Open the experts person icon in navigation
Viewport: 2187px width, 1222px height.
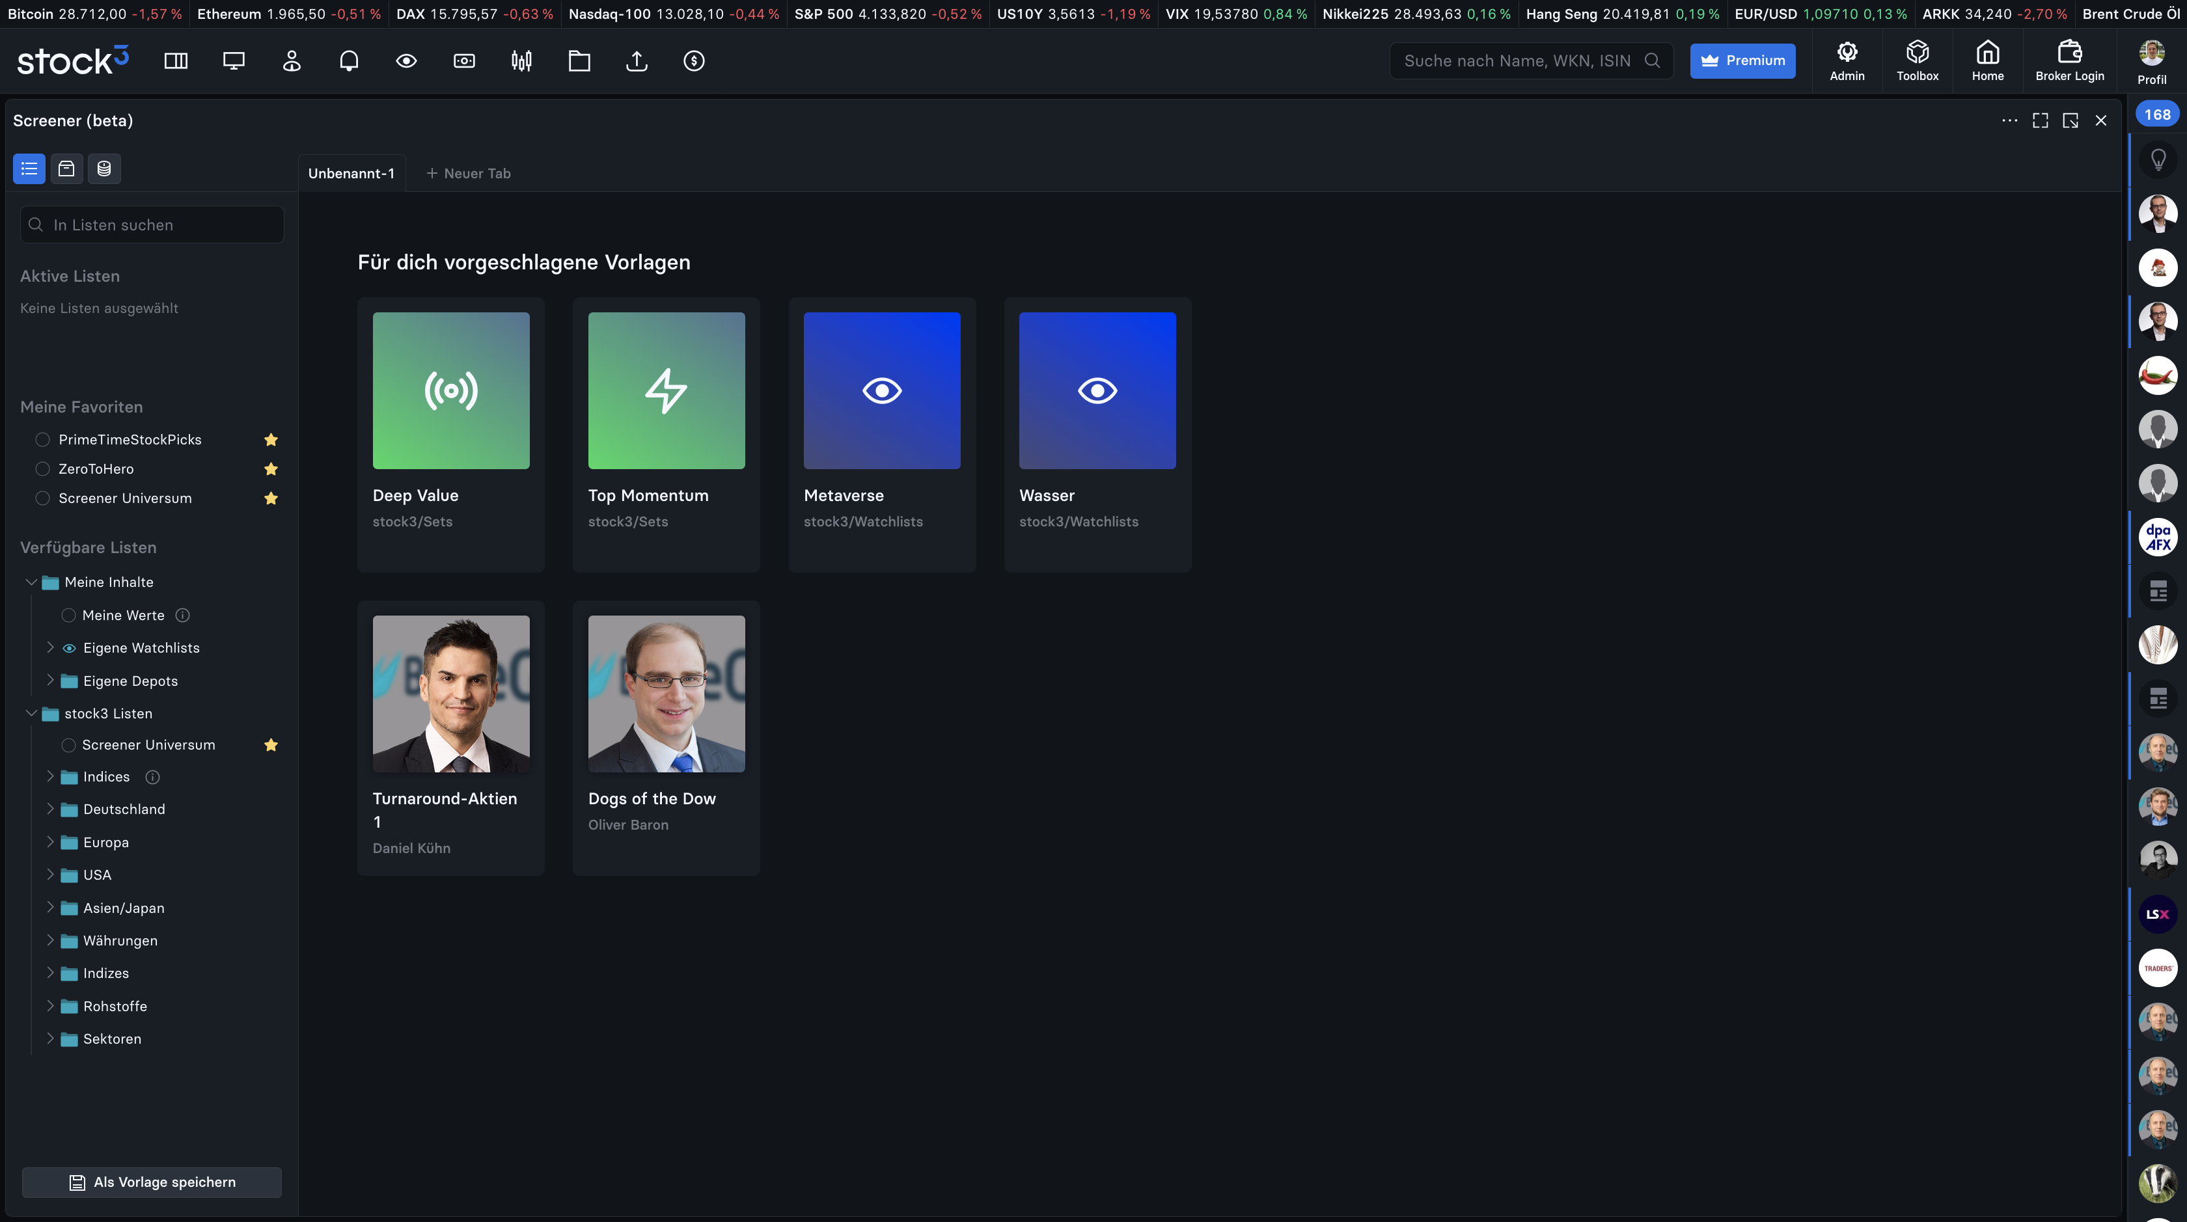[291, 61]
